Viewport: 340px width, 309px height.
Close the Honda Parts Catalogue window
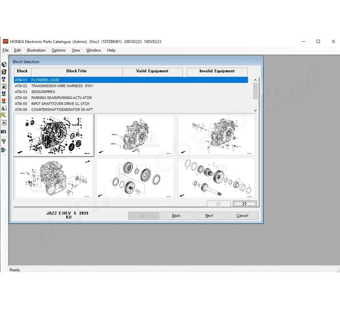(334, 41)
